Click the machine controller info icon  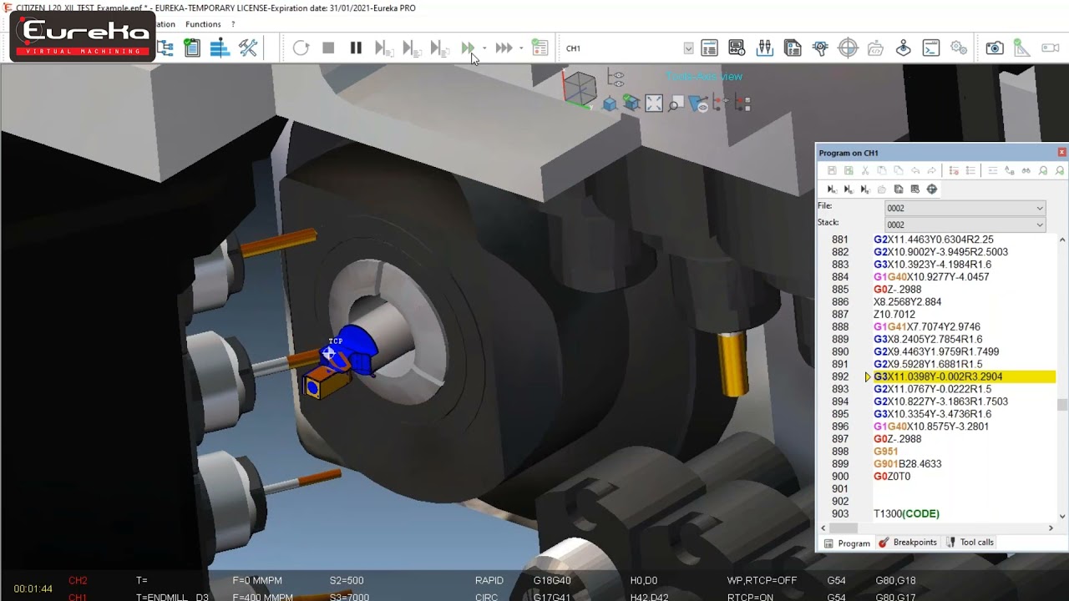point(737,48)
